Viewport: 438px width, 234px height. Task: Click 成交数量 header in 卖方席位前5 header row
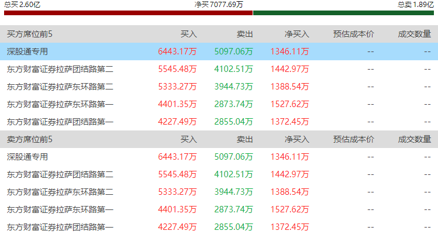click(x=415, y=139)
